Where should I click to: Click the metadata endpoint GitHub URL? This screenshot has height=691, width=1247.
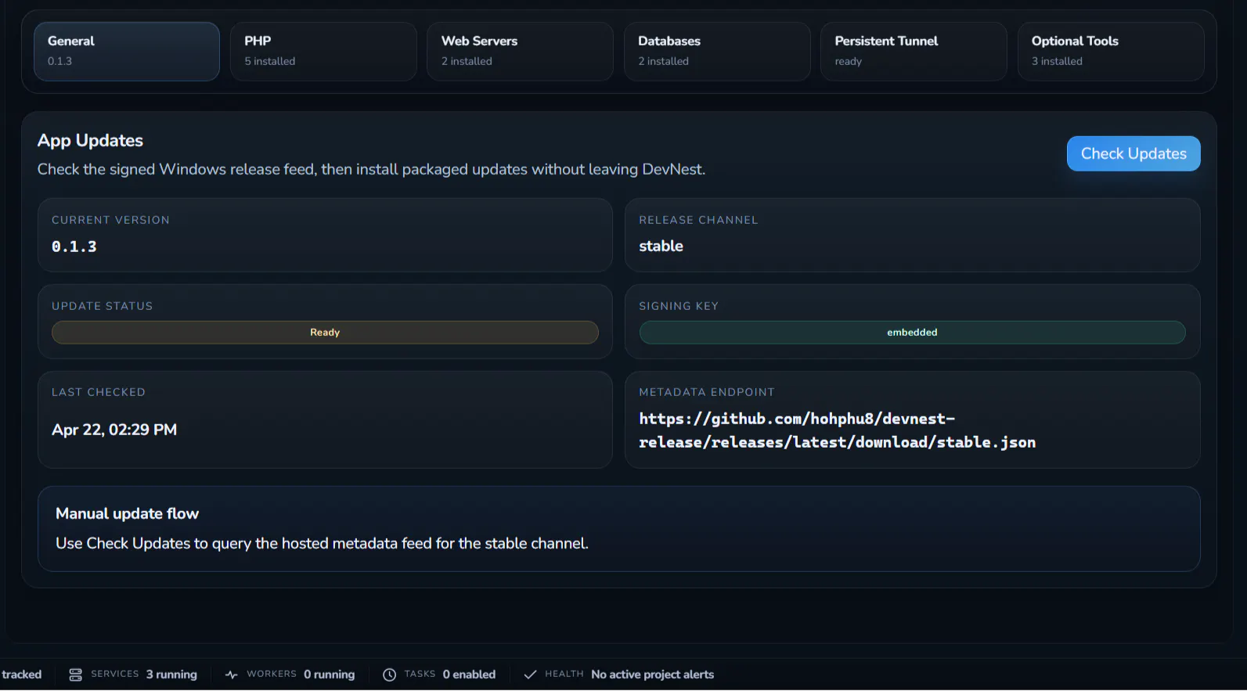837,430
